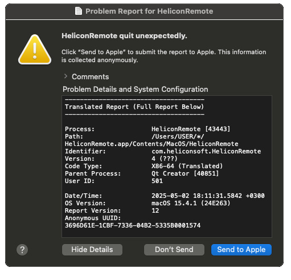Click the 'Problem Details and System Configuration' label
The width and height of the screenshot is (291, 280).
pos(136,90)
